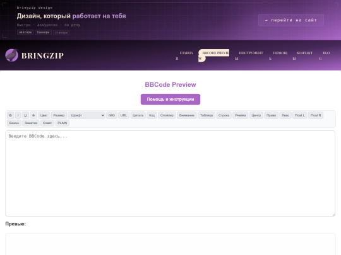This screenshot has height=255, width=341.
Task: Click the перейти на сайт banner button
Action: 291,20
